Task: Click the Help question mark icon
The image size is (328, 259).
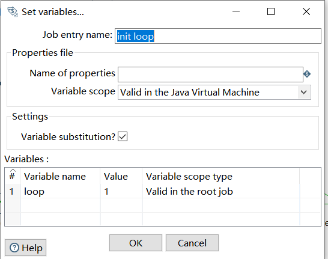Action: pos(14,248)
